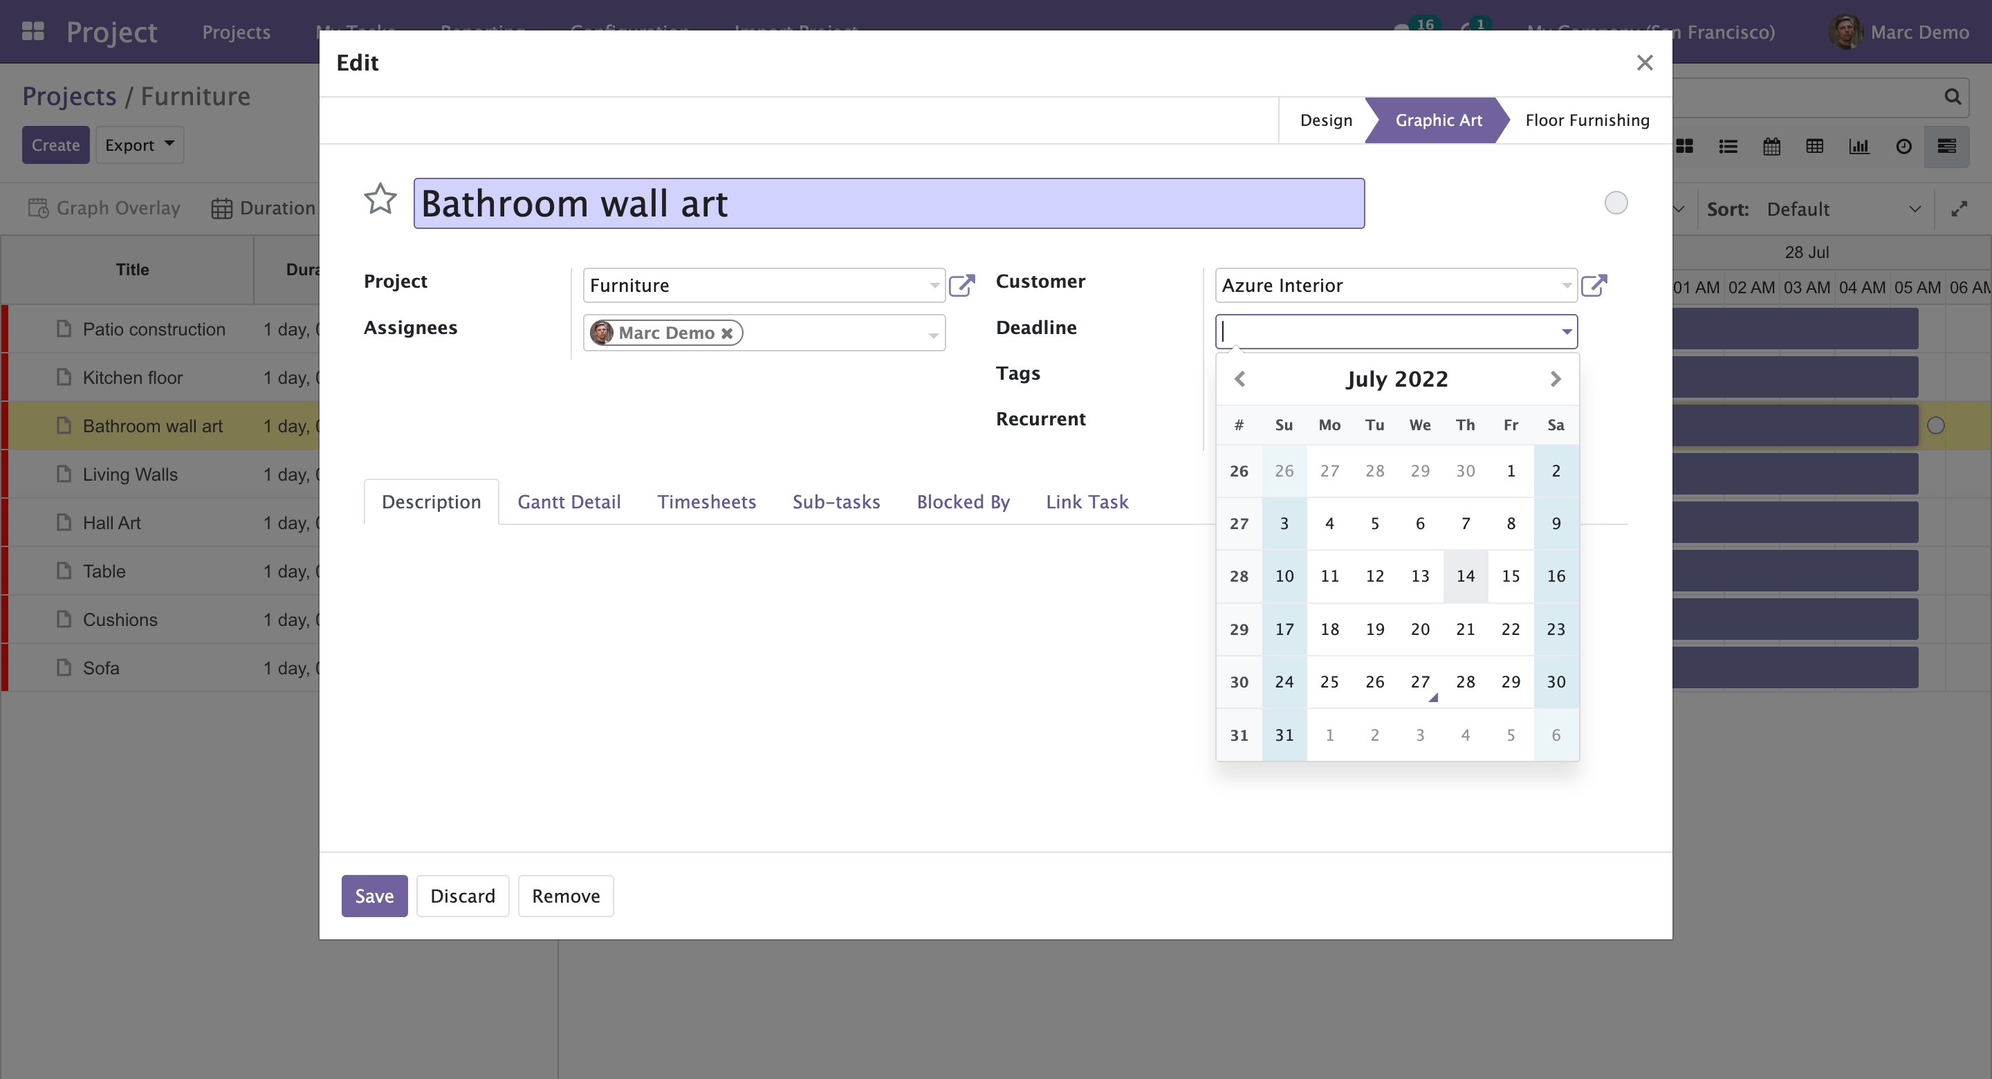Viewport: 1992px width, 1079px height.
Task: Open the graph view icon
Action: click(x=1859, y=146)
